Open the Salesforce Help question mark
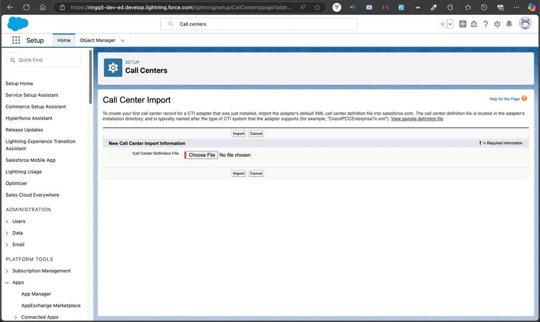The image size is (540, 322). [486, 24]
